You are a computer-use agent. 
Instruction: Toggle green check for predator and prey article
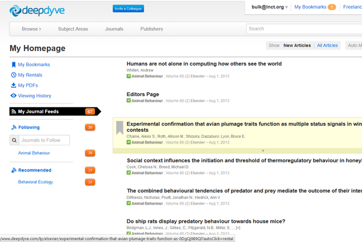coord(129,203)
